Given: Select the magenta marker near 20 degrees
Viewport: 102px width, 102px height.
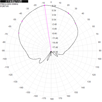Looking at the screenshot, I should tap(68, 13).
